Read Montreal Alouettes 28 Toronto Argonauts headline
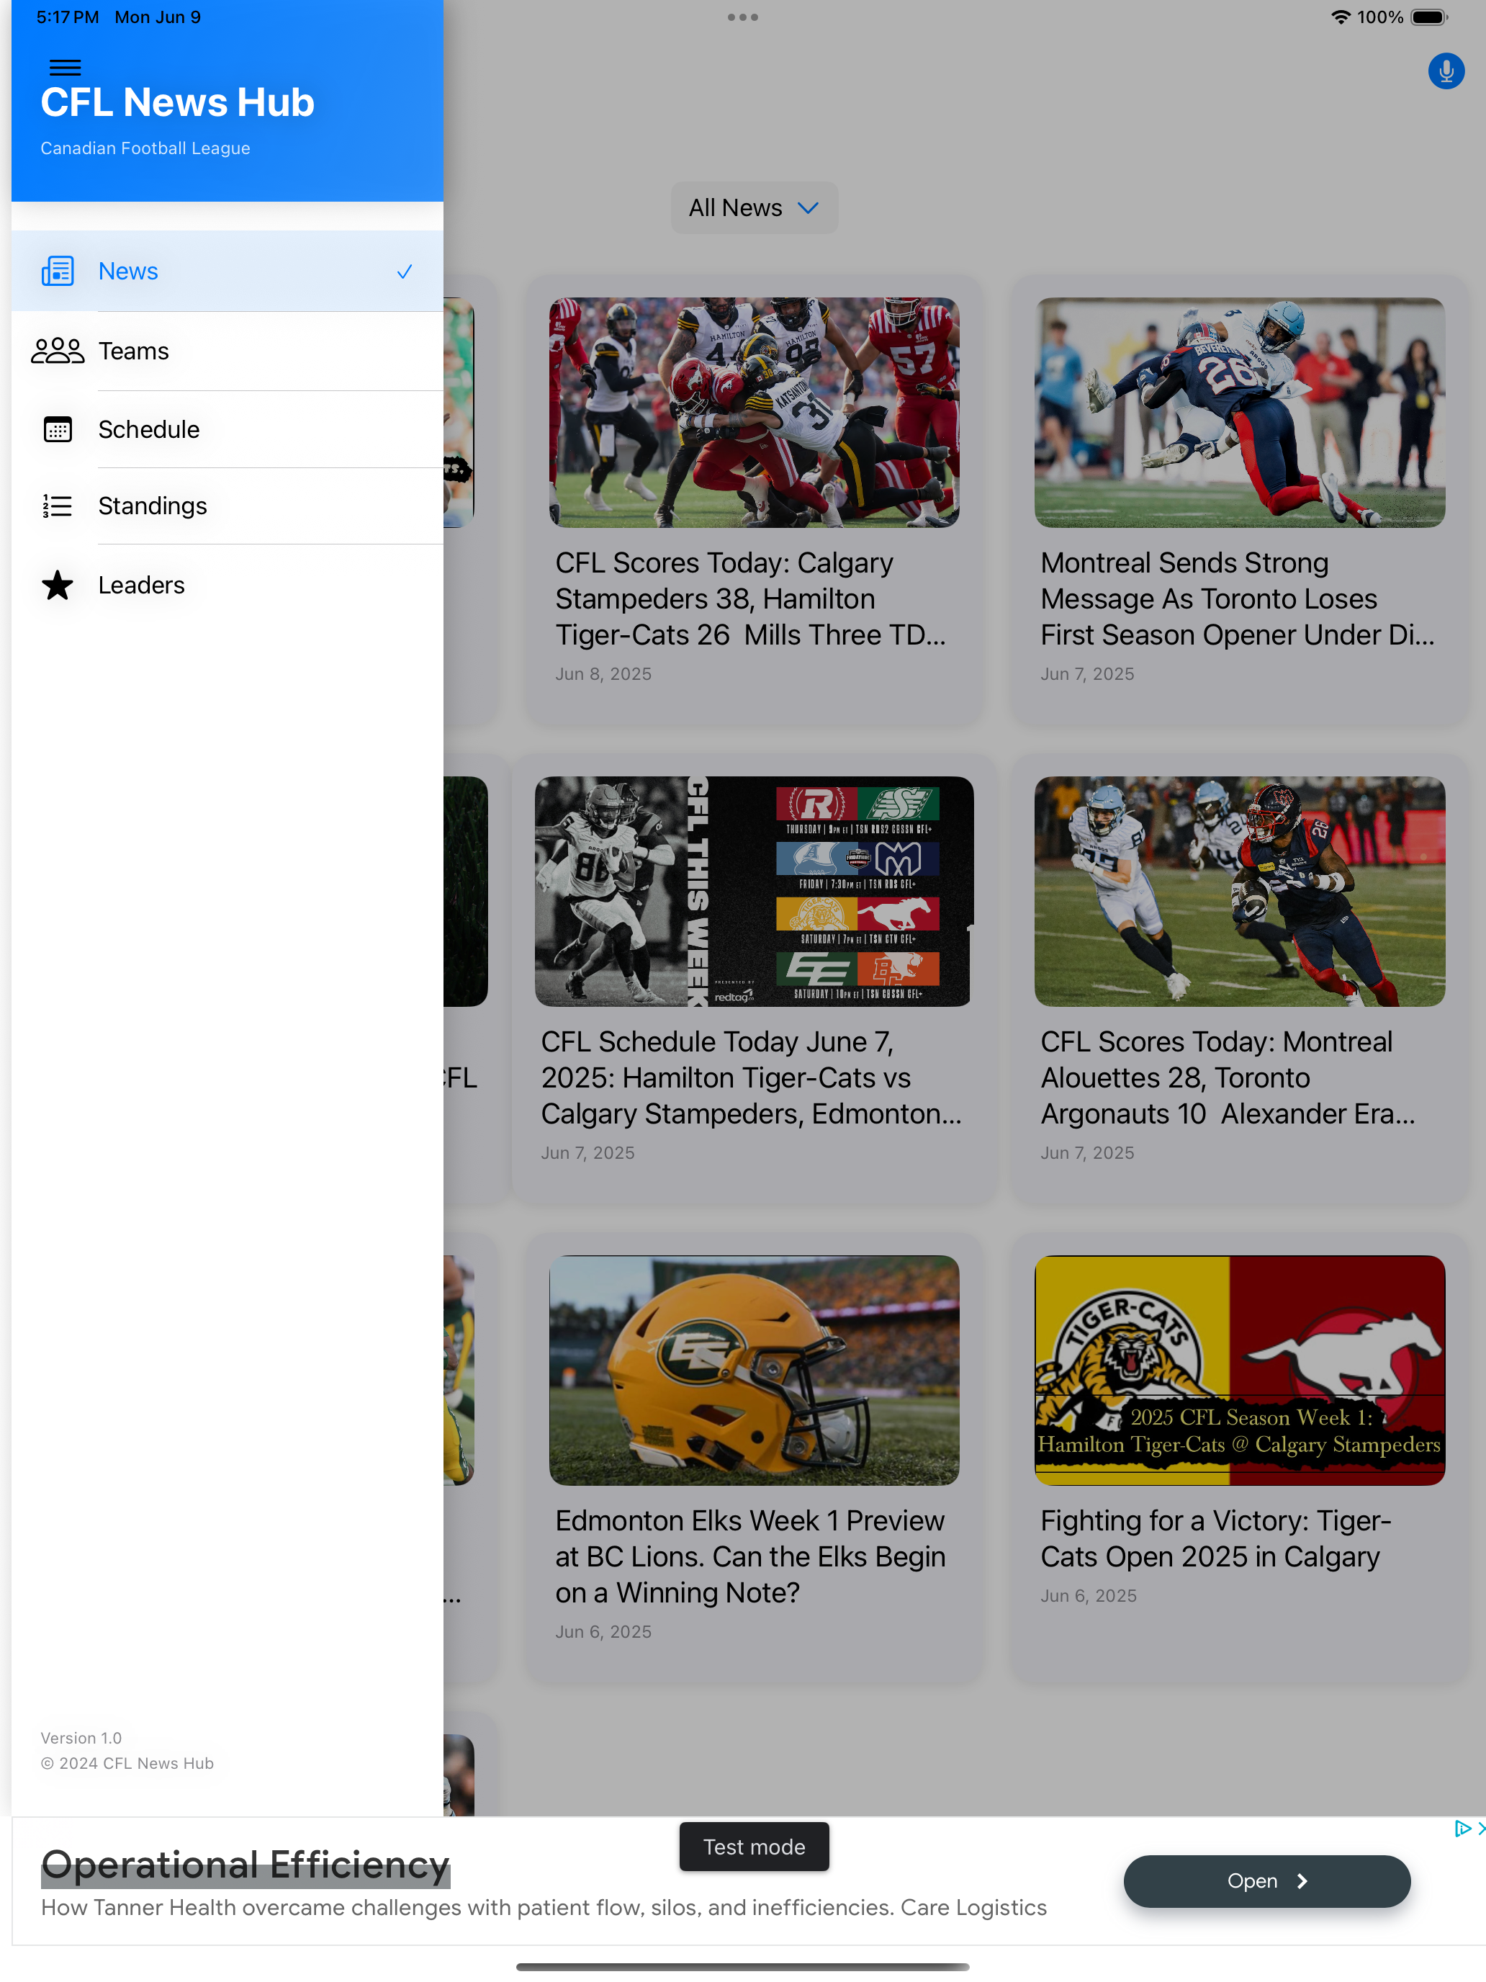This screenshot has width=1486, height=1982. [1228, 1078]
